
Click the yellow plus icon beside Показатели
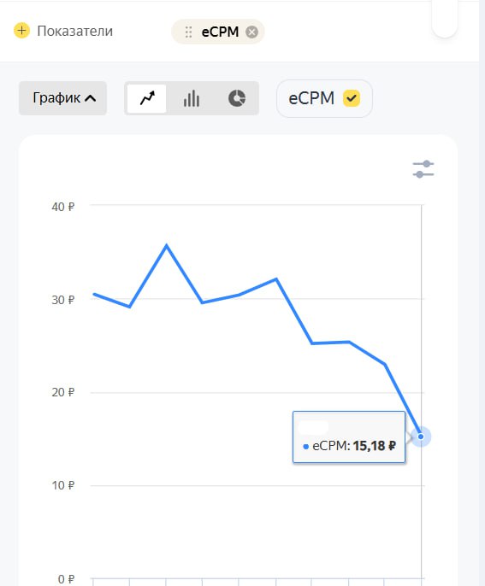pos(21,31)
